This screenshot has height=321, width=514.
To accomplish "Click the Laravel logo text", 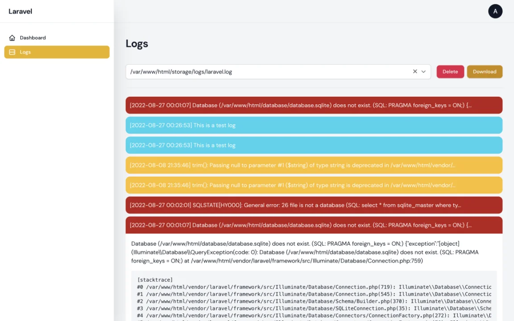I will (20, 11).
